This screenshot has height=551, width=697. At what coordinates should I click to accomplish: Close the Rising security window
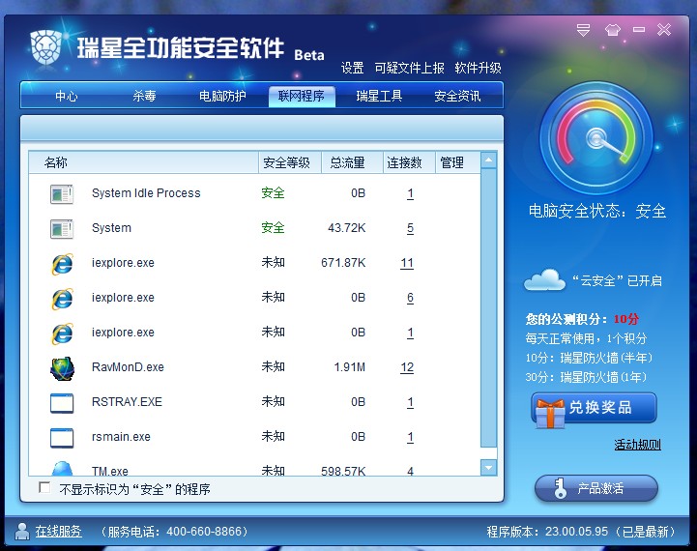(664, 30)
